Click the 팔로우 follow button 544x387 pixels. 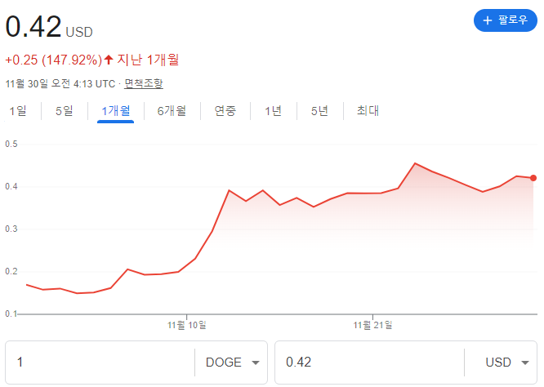505,20
